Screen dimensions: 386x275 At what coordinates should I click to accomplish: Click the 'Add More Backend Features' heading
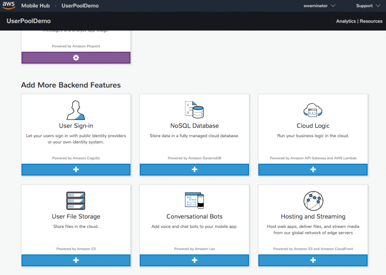point(71,85)
